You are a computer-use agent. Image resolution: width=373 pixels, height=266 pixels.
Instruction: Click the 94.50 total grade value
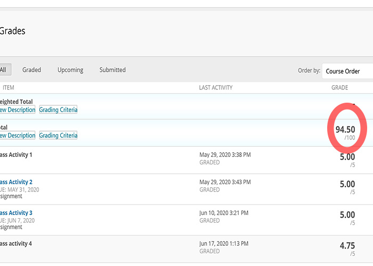345,130
